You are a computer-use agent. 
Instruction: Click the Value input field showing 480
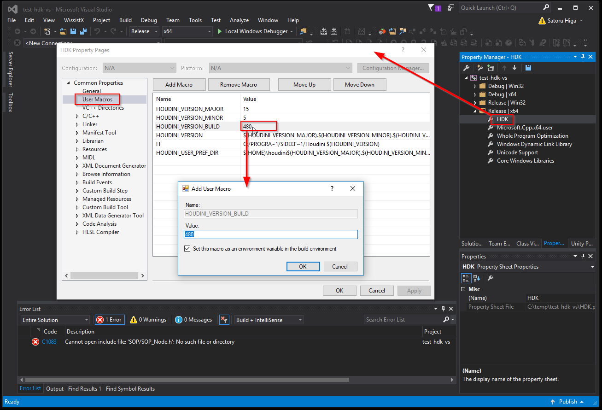271,234
